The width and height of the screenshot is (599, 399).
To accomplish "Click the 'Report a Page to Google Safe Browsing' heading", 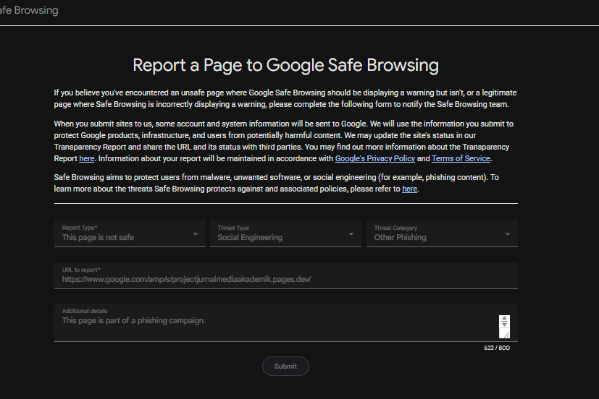I will click(x=286, y=65).
